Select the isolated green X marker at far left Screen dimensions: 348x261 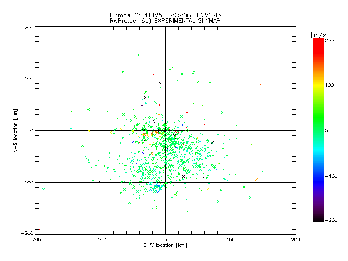pos(43,190)
